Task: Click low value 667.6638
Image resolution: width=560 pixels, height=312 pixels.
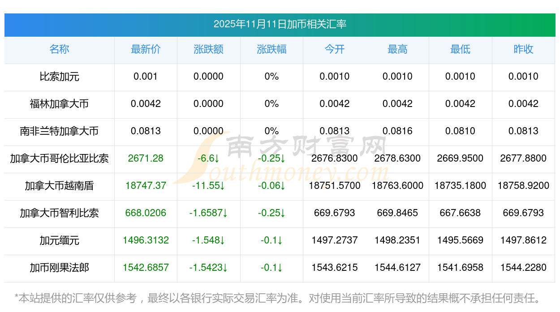Action: [x=460, y=213]
